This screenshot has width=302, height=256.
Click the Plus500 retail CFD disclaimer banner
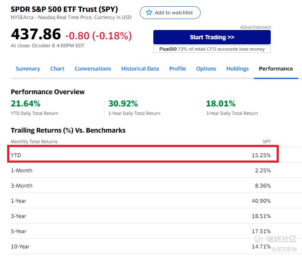tap(212, 49)
